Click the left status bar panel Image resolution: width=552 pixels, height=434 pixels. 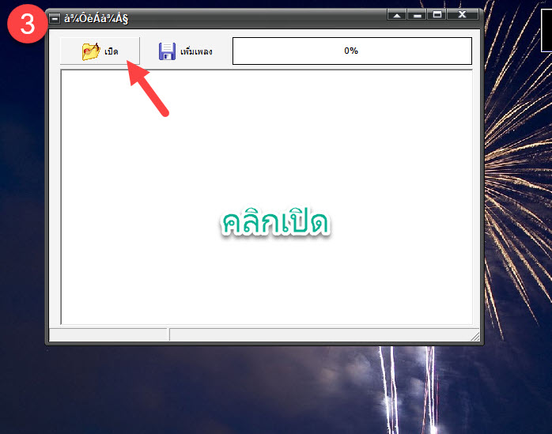(x=108, y=334)
